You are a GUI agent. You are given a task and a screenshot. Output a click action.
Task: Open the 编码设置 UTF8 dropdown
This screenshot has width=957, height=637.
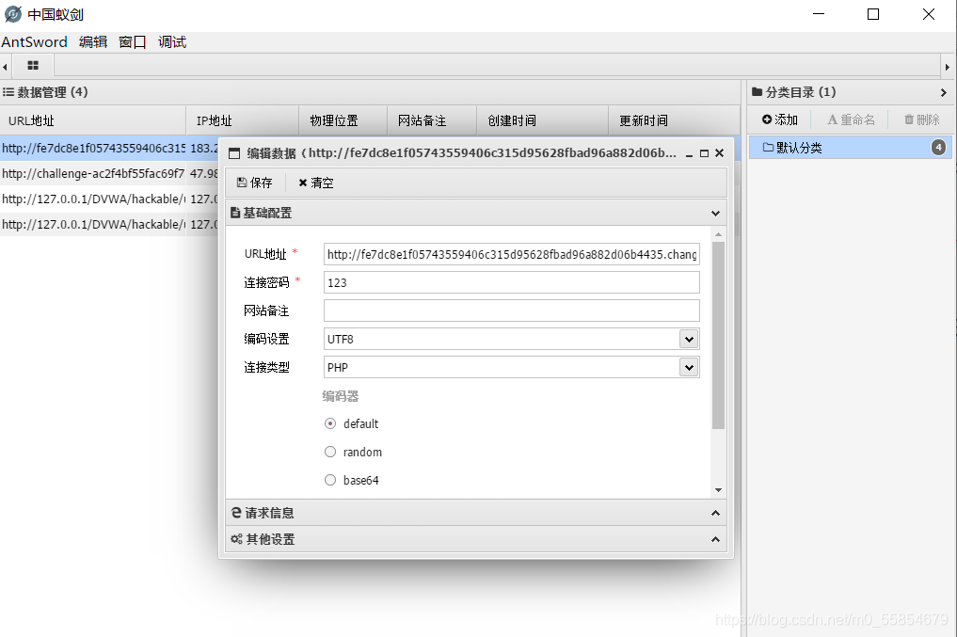(689, 340)
